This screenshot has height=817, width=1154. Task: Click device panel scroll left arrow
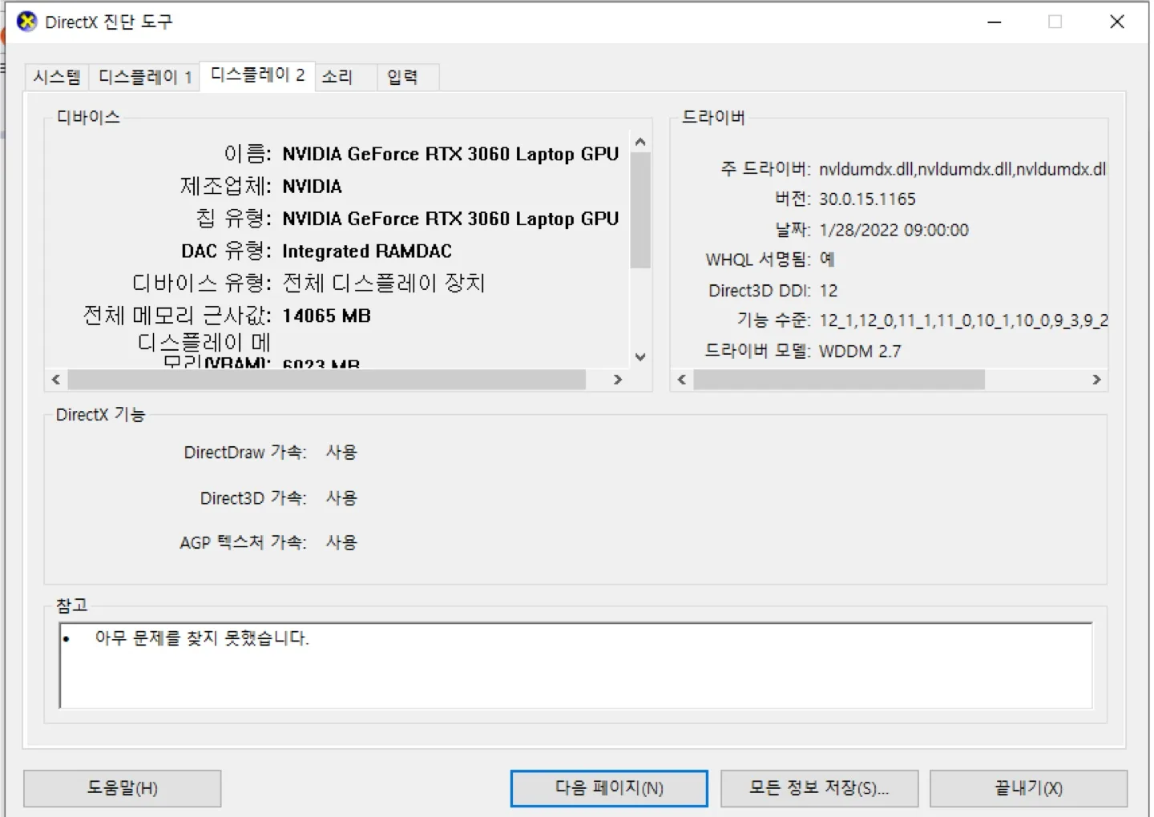point(56,380)
